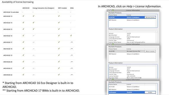The height and width of the screenshot is (95, 169).
Task: Click the 'ARCHICAD 22' row label
Action: (x=8, y=75)
